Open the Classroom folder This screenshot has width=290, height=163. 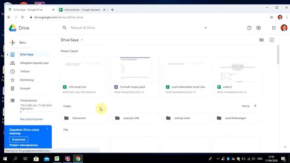[84, 118]
